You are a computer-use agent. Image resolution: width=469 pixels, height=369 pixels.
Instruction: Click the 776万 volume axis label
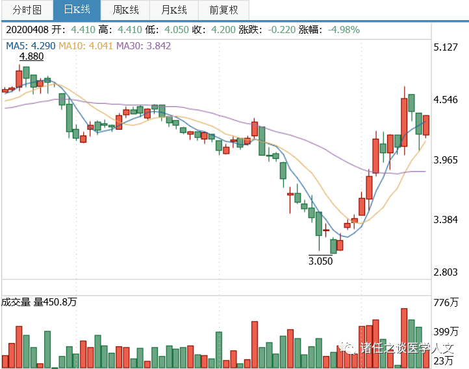447,303
